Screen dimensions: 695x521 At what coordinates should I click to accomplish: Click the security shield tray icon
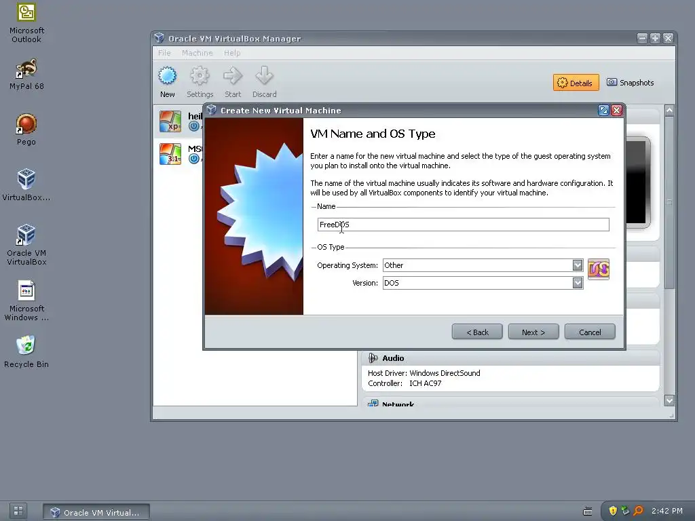[613, 511]
